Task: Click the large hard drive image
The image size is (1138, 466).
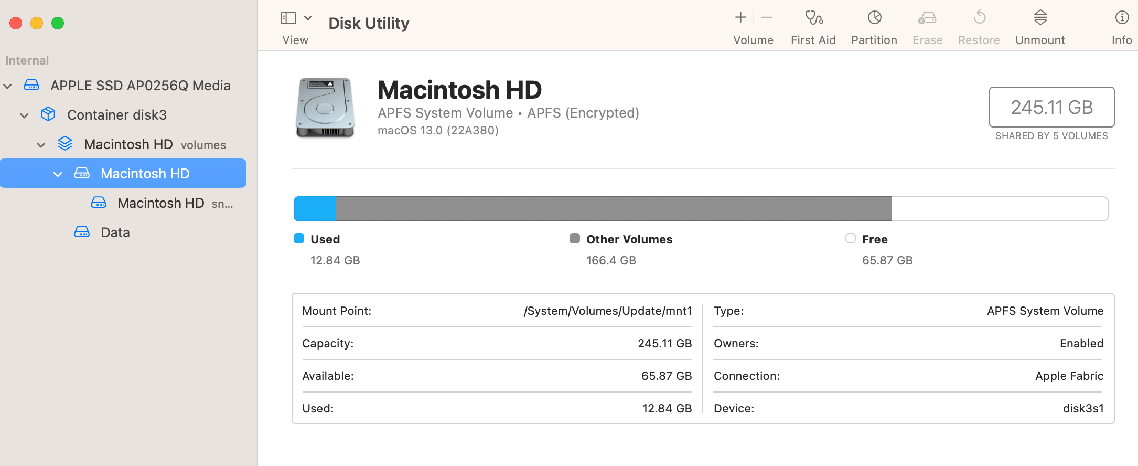Action: tap(325, 108)
